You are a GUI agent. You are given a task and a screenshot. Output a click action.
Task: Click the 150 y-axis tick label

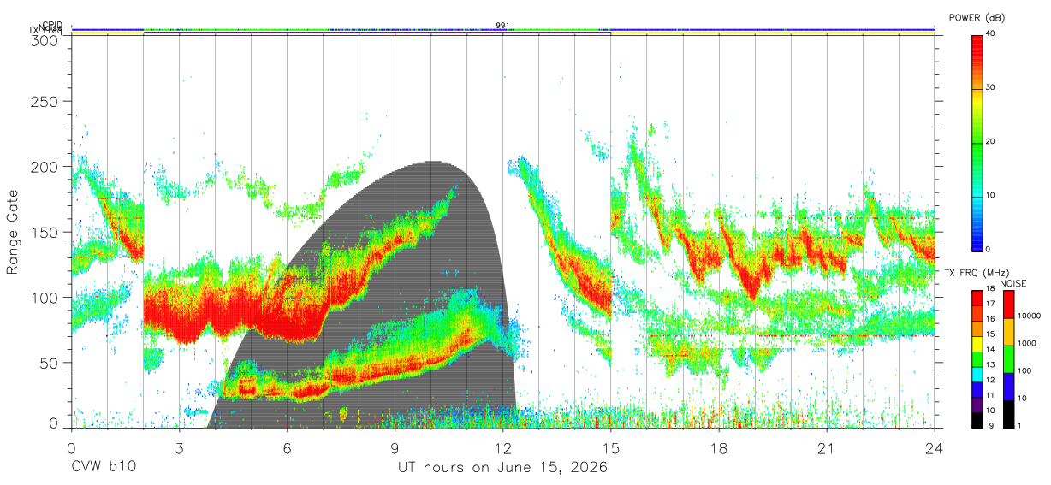click(x=45, y=232)
